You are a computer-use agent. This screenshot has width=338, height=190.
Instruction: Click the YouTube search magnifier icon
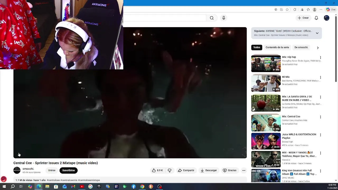point(212,18)
